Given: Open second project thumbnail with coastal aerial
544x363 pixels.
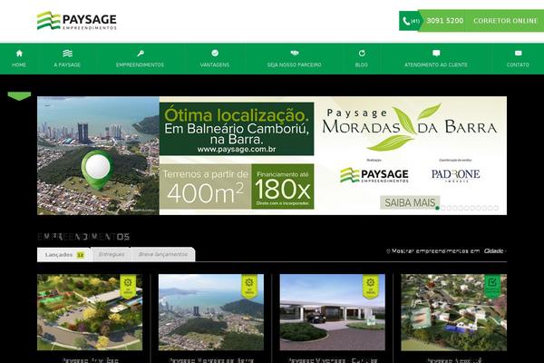Looking at the screenshot, I should click(211, 312).
